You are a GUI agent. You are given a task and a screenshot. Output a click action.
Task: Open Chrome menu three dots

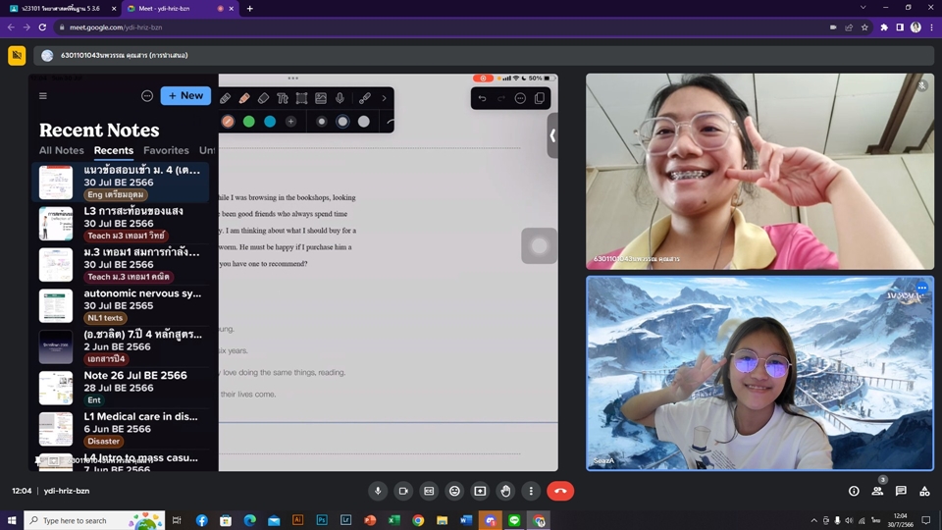pyautogui.click(x=932, y=27)
